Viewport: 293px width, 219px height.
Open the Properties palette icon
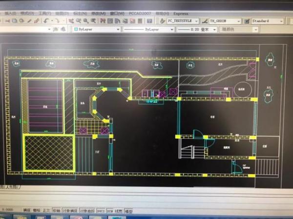pos(103,21)
